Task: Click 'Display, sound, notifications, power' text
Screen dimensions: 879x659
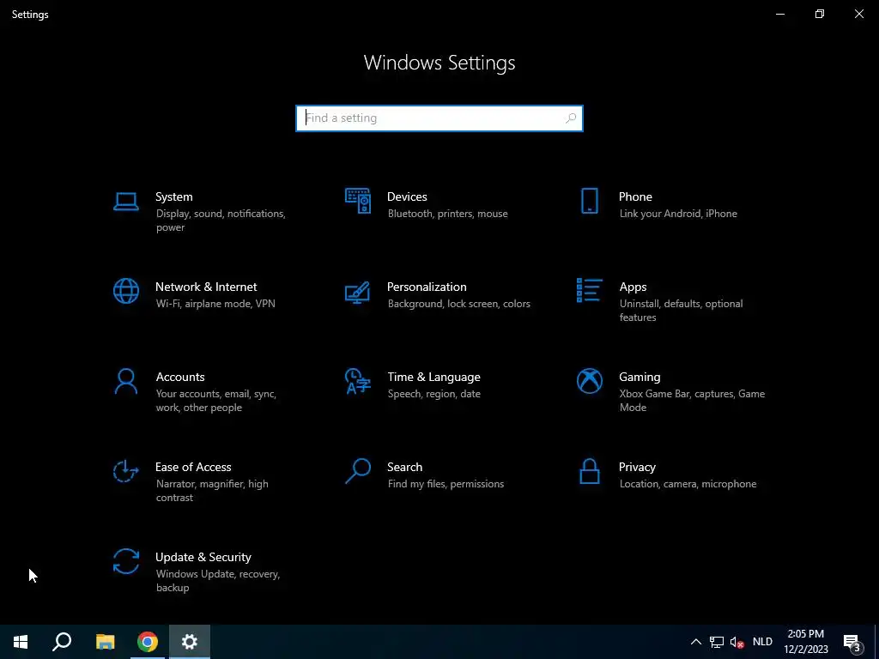Action: point(221,221)
